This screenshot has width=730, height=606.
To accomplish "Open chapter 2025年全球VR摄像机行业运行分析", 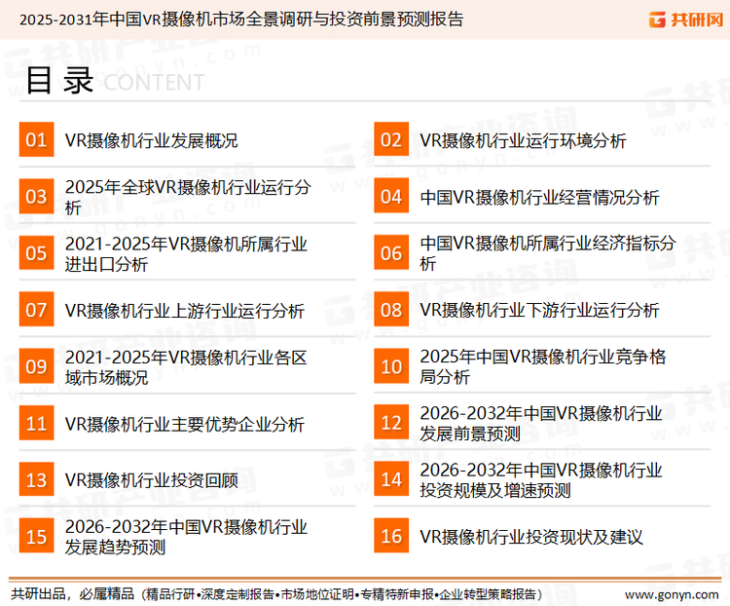I will [x=188, y=197].
